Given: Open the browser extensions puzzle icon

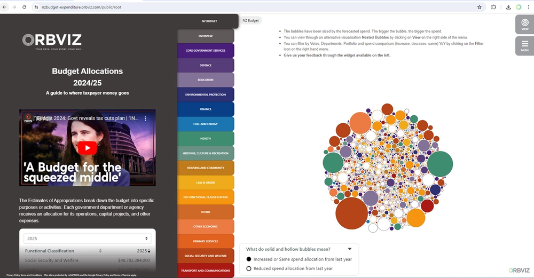Looking at the screenshot, I should (x=493, y=7).
